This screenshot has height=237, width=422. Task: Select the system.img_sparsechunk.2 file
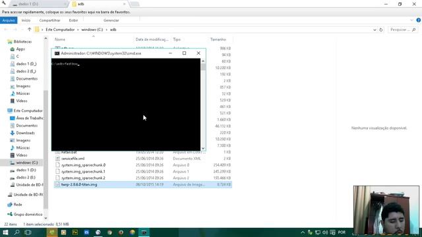83,178
